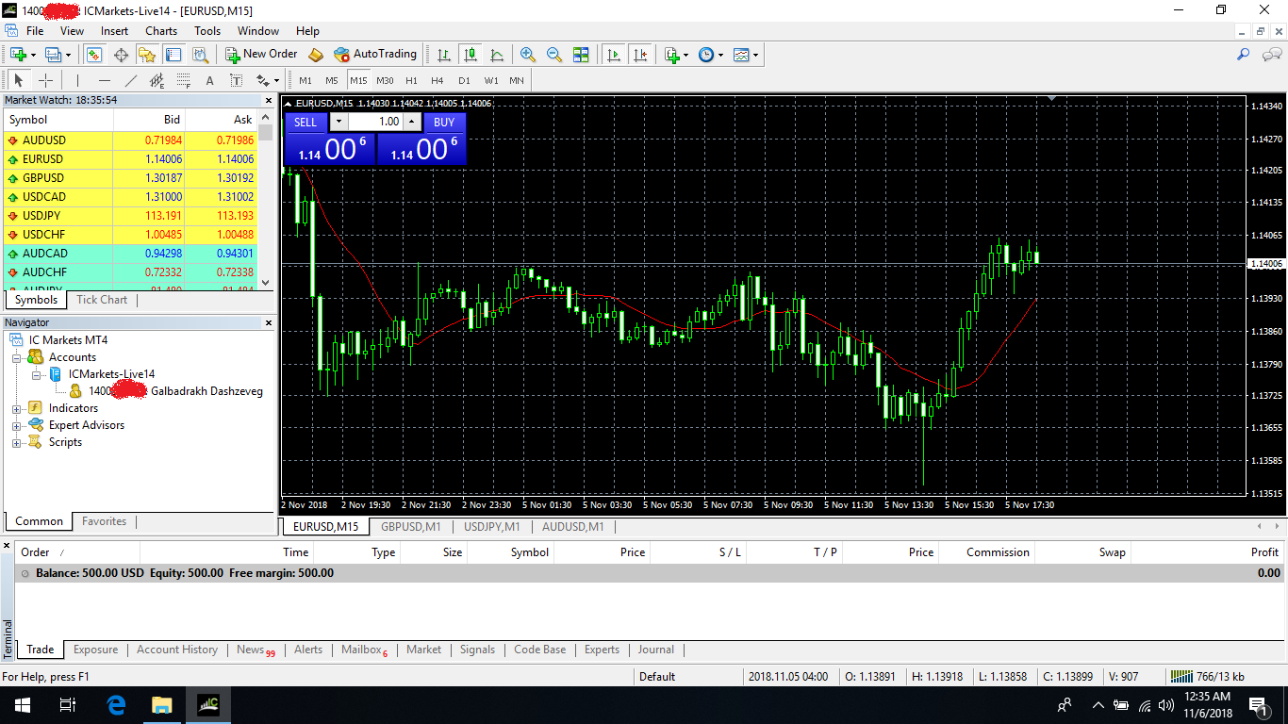Expand the Expert Advisors tree node

(x=16, y=425)
